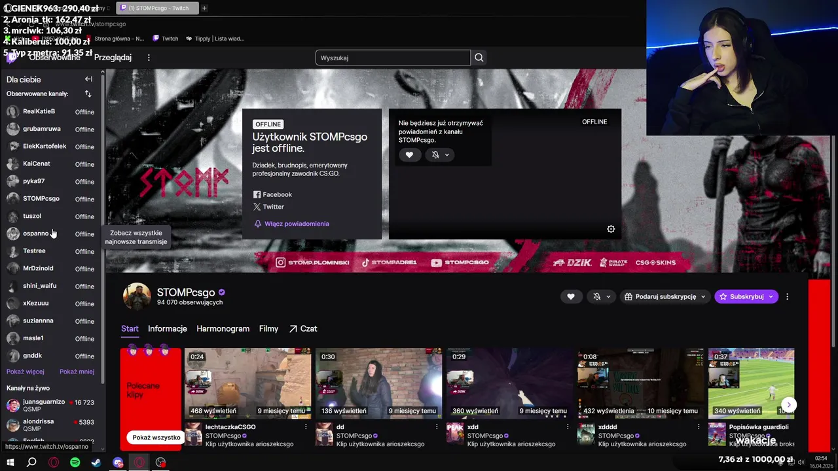Sort followed channels with arrows icon

(88, 94)
